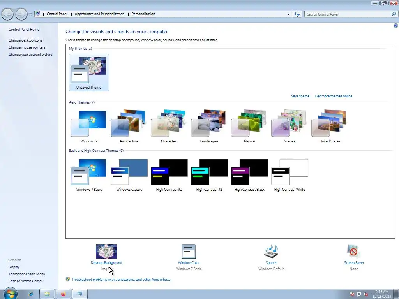Apply the Windows 7 Aero theme
Viewport: 399px width, 299px height.
coord(89,127)
